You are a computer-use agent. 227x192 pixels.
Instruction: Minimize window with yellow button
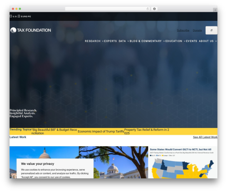16,9
